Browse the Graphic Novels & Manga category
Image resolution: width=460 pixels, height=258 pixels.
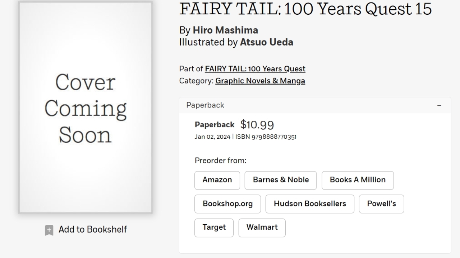[260, 81]
